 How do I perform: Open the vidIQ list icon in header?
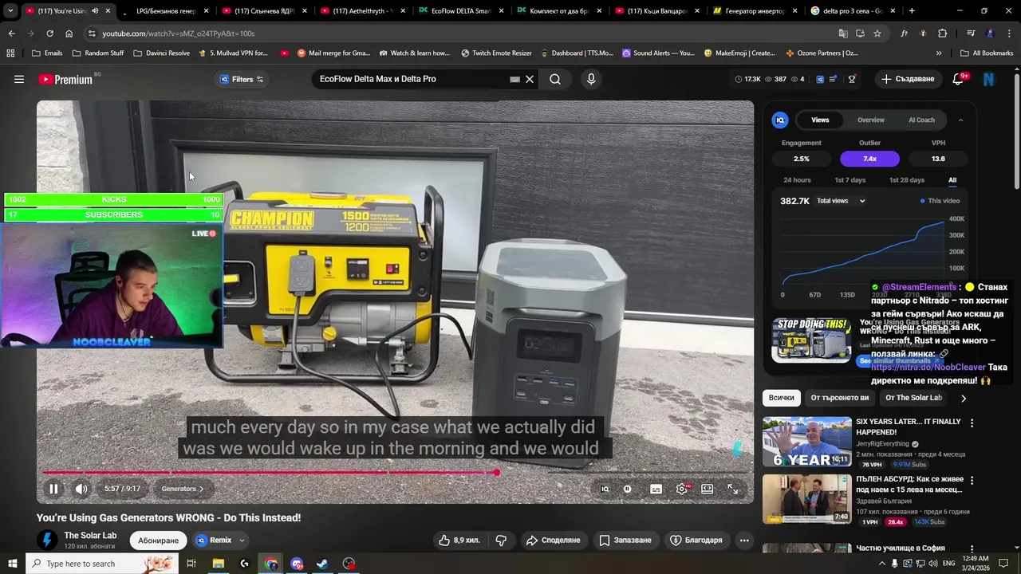click(x=833, y=79)
